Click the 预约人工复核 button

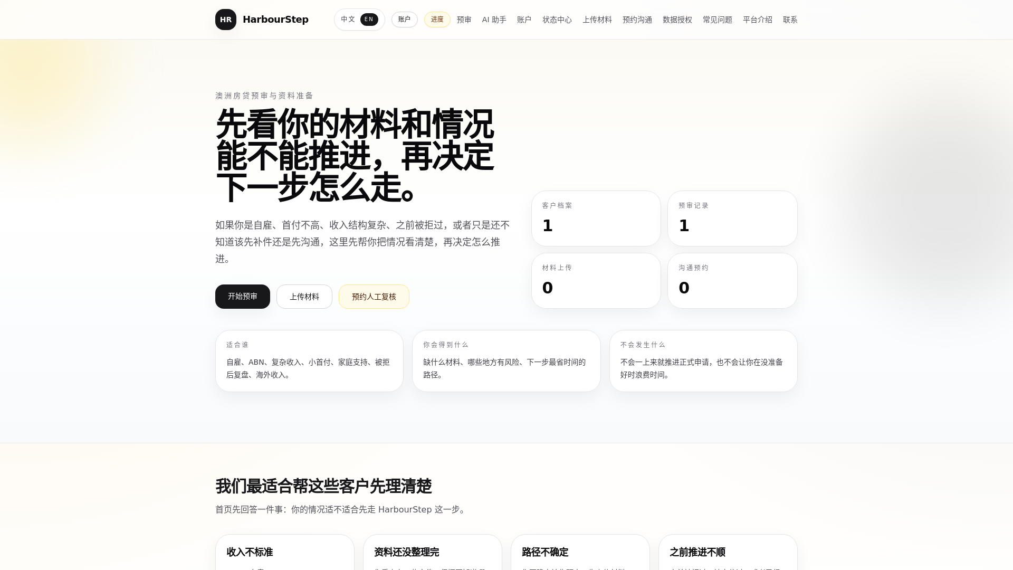(x=374, y=297)
